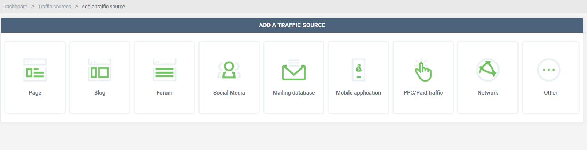
Task: Click the Page layout icon
Action: click(x=35, y=70)
